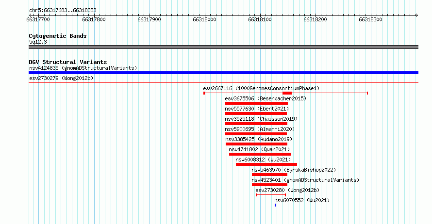
Task: Open esv2730280 Wong2012b label
Action: point(287,190)
